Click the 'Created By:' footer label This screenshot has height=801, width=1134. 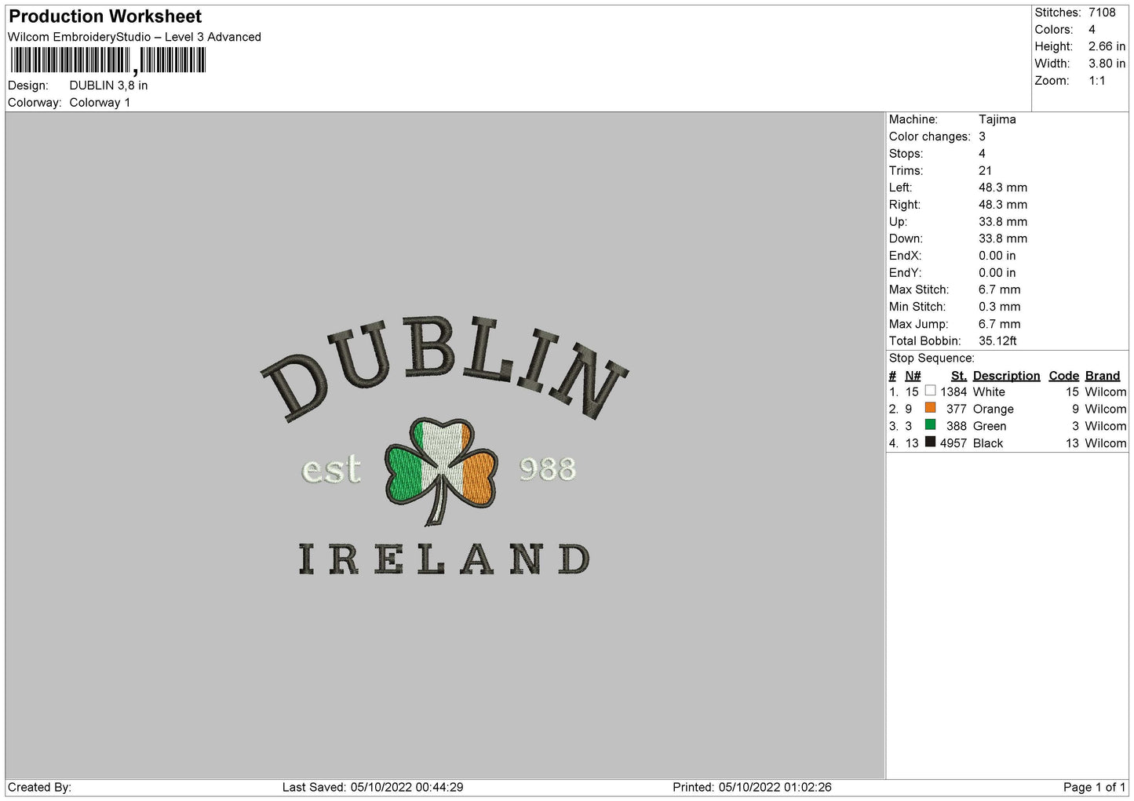[x=39, y=787]
